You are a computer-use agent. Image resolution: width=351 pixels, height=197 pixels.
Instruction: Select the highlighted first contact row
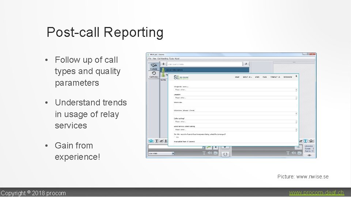point(205,70)
